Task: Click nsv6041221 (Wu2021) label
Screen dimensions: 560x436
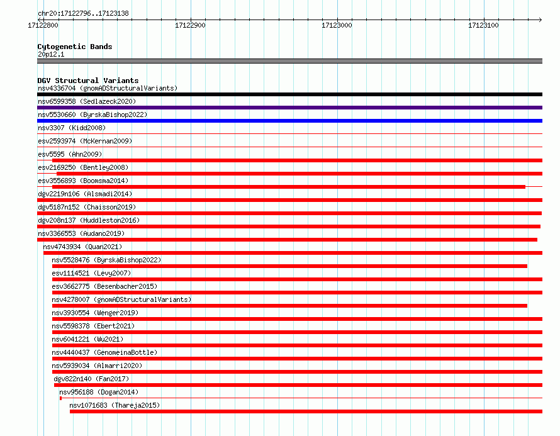Action: click(x=87, y=339)
